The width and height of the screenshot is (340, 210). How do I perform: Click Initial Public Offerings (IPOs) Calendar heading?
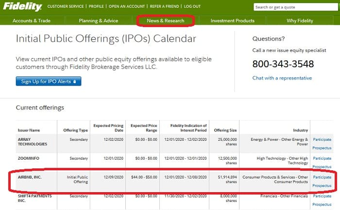pos(106,39)
